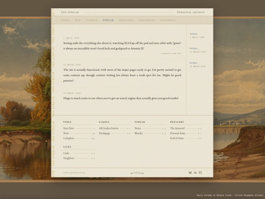
Task: Click the 21 March 2026 date above the site note
Action: point(72,65)
